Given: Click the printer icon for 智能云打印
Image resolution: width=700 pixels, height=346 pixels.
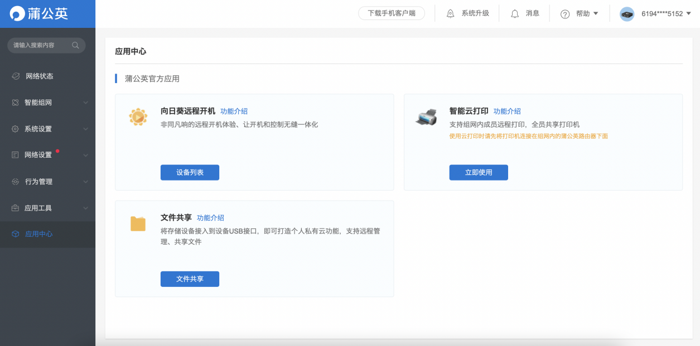Looking at the screenshot, I should coord(426,115).
